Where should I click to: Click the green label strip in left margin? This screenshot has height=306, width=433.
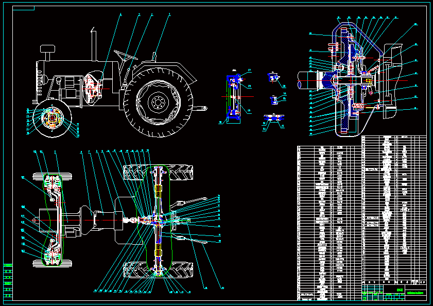click(8, 281)
